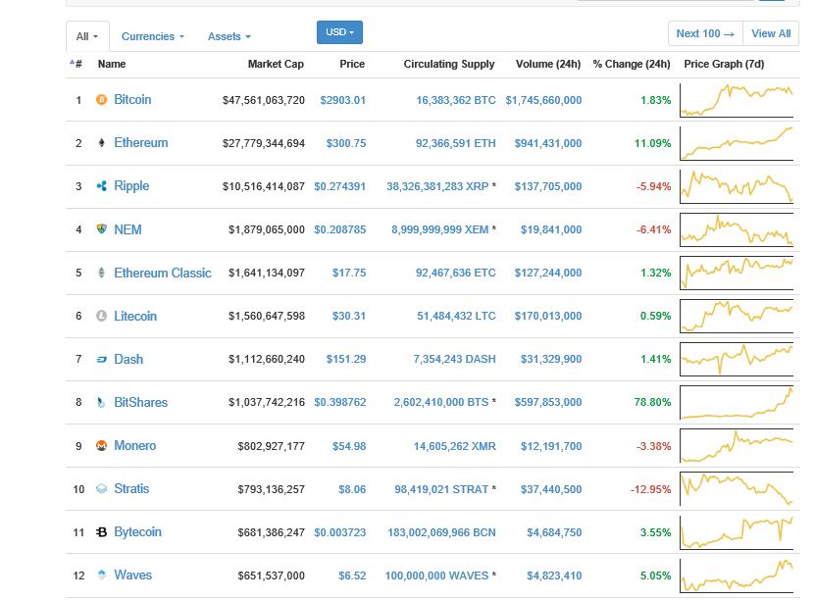Click the Stratis logo icon
The height and width of the screenshot is (600, 815).
click(x=101, y=488)
